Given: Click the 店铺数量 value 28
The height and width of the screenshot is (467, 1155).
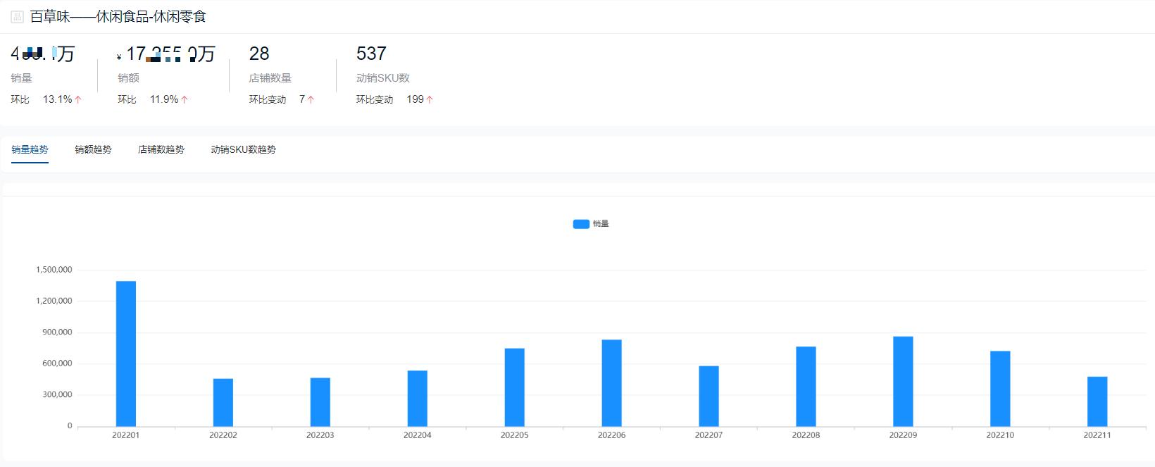Looking at the screenshot, I should pos(259,54).
